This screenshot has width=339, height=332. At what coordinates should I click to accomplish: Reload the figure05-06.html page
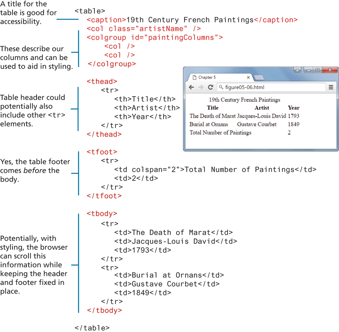[x=210, y=88]
